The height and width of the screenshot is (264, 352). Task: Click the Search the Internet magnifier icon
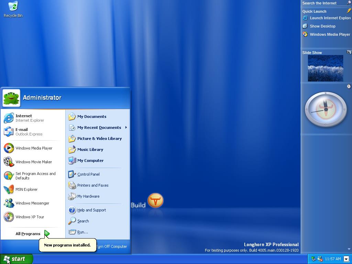pyautogui.click(x=349, y=3)
